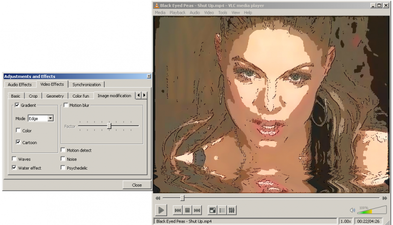Enable the Motion detect checkbox
This screenshot has width=393, height=225.
(x=63, y=150)
